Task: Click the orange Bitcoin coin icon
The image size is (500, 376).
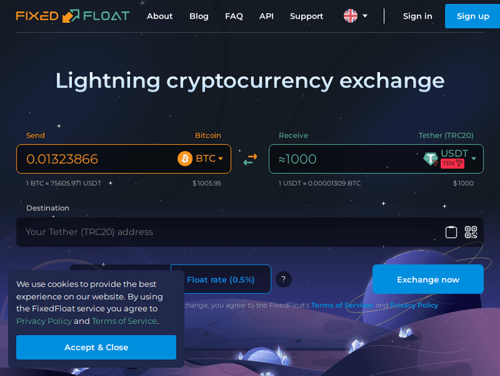Action: [x=185, y=159]
